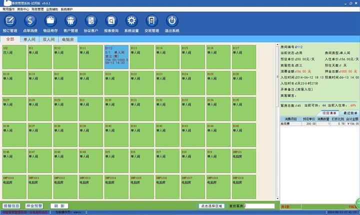Switch to the 电脑房 tab
This screenshot has width=360, height=215.
pyautogui.click(x=67, y=39)
